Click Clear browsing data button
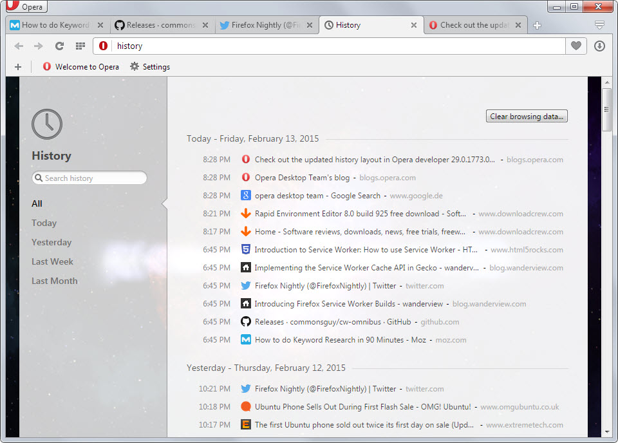This screenshot has height=443, width=618. (527, 117)
